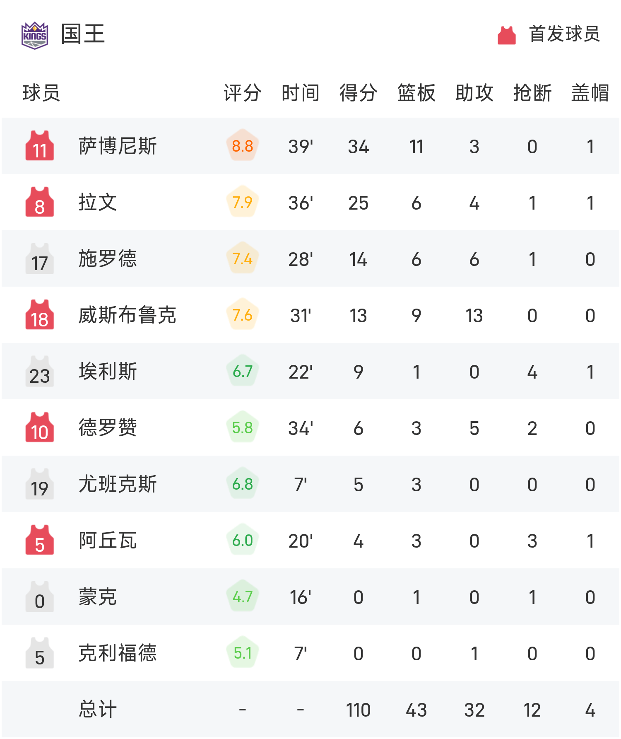Click 施罗德's number 17 jersey icon
Viewport: 621px width, 739px height.
(40, 258)
